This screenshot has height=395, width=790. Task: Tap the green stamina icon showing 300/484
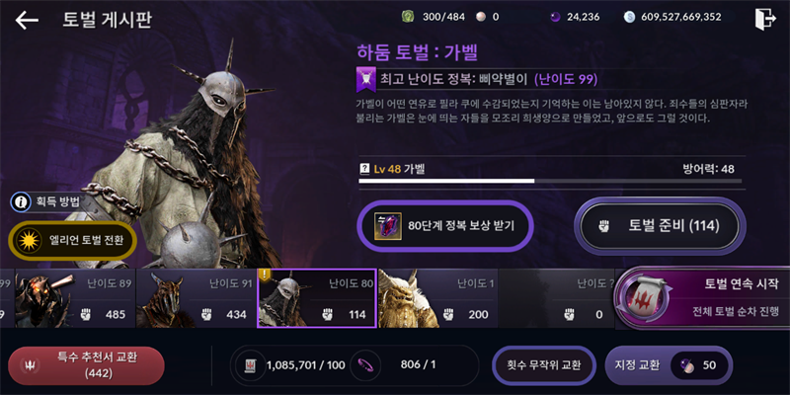coord(407,17)
